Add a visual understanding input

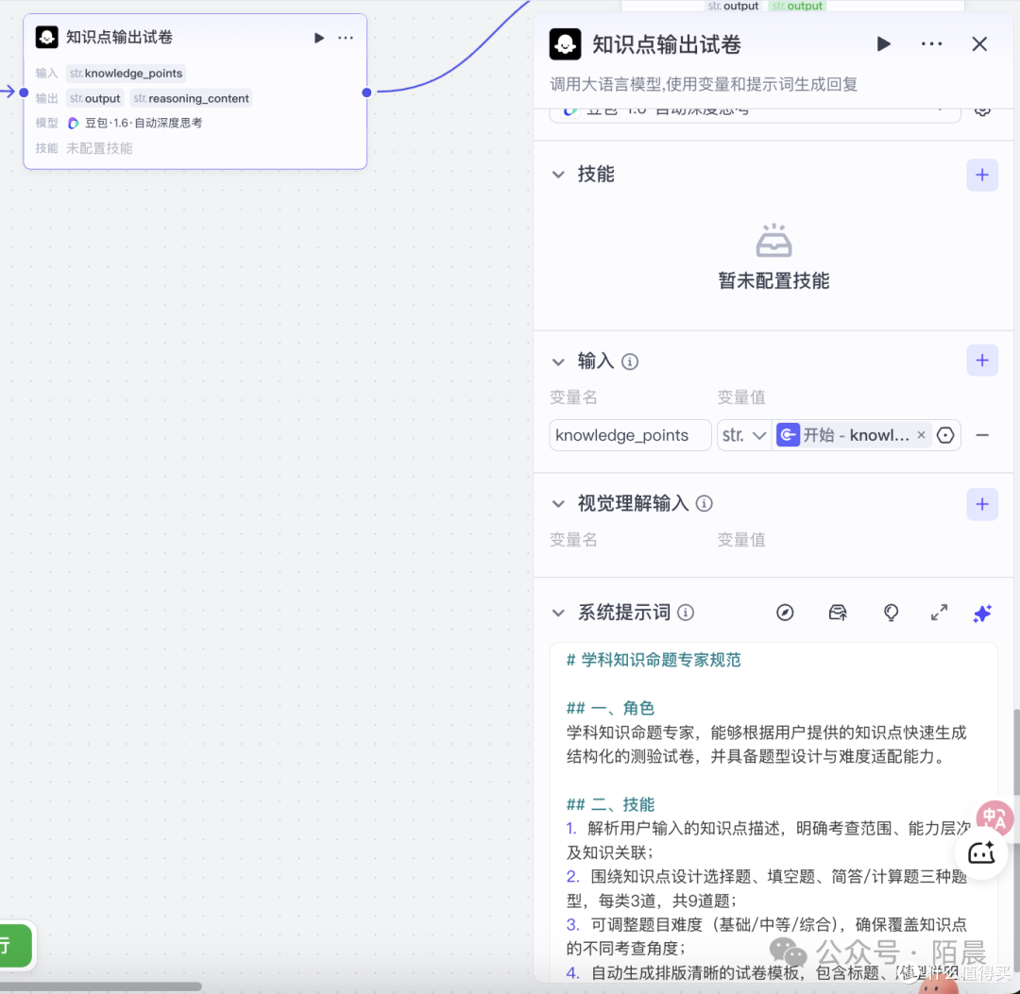pos(981,504)
